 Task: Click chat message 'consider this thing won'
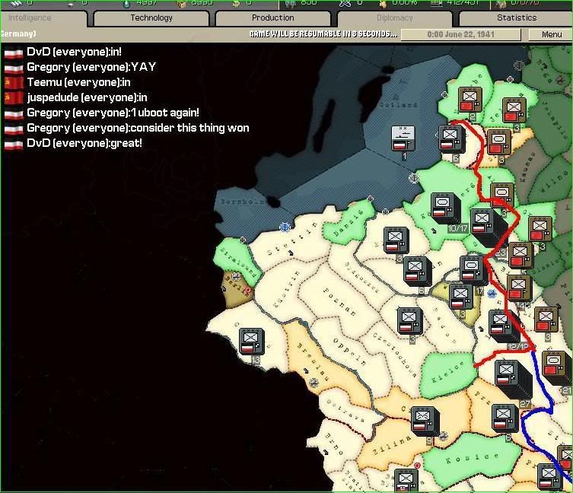pyautogui.click(x=189, y=128)
